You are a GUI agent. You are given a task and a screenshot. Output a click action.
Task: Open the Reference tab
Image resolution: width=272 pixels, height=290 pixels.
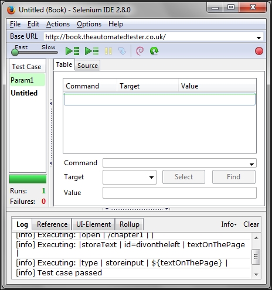click(x=52, y=224)
